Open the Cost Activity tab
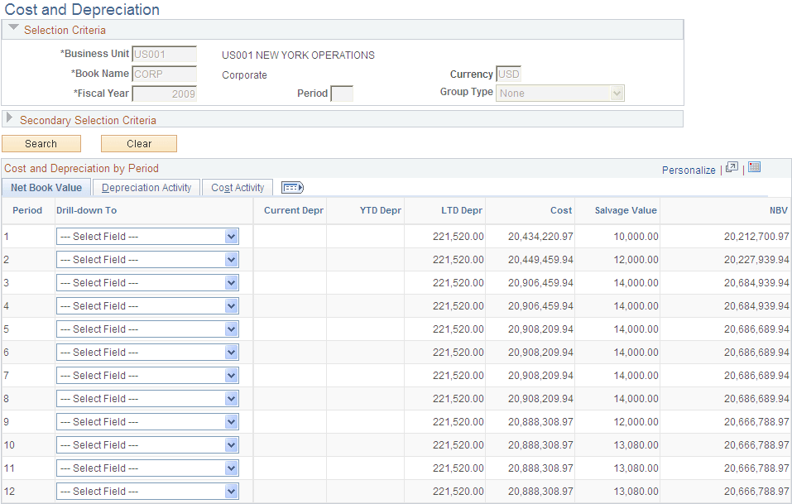 pos(237,187)
